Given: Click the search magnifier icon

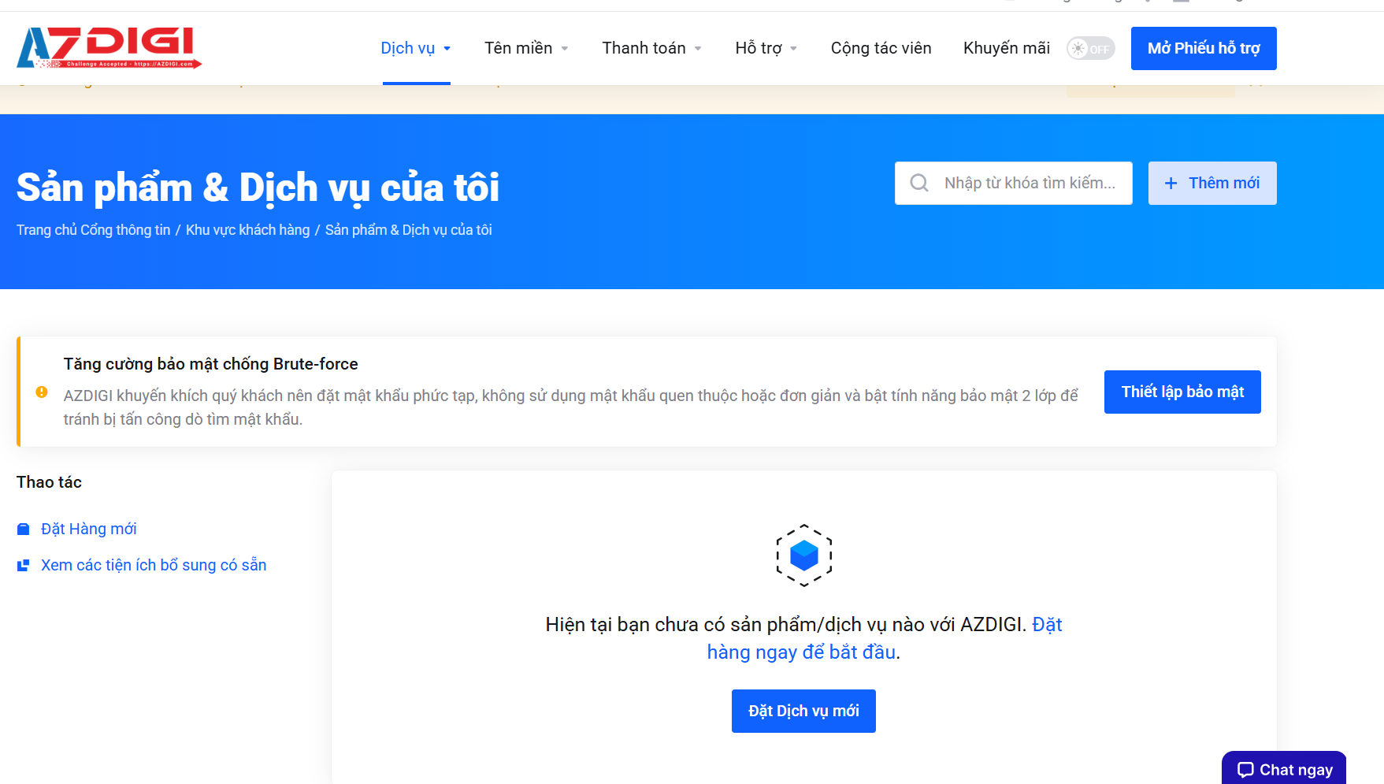Looking at the screenshot, I should click(918, 183).
